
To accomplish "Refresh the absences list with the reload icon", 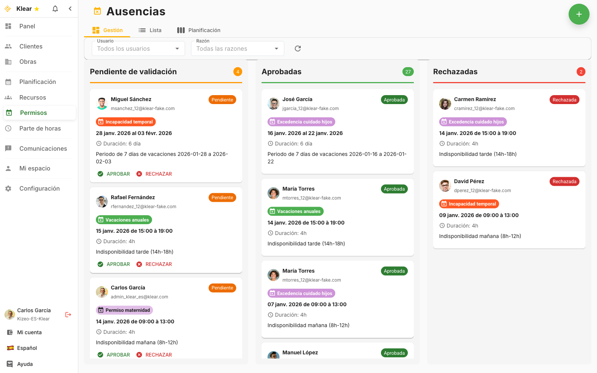I will [297, 48].
